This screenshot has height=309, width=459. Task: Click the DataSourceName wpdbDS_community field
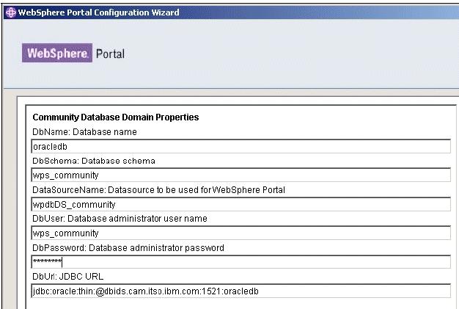pyautogui.click(x=241, y=204)
